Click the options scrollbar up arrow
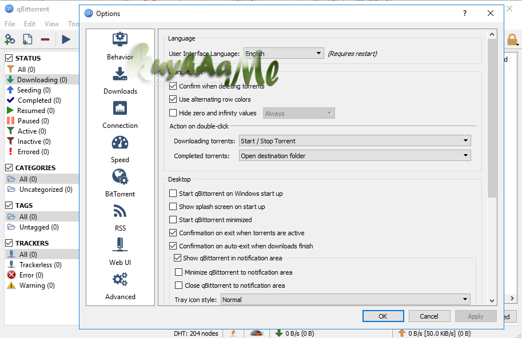Image resolution: width=522 pixels, height=338 pixels. coord(492,34)
